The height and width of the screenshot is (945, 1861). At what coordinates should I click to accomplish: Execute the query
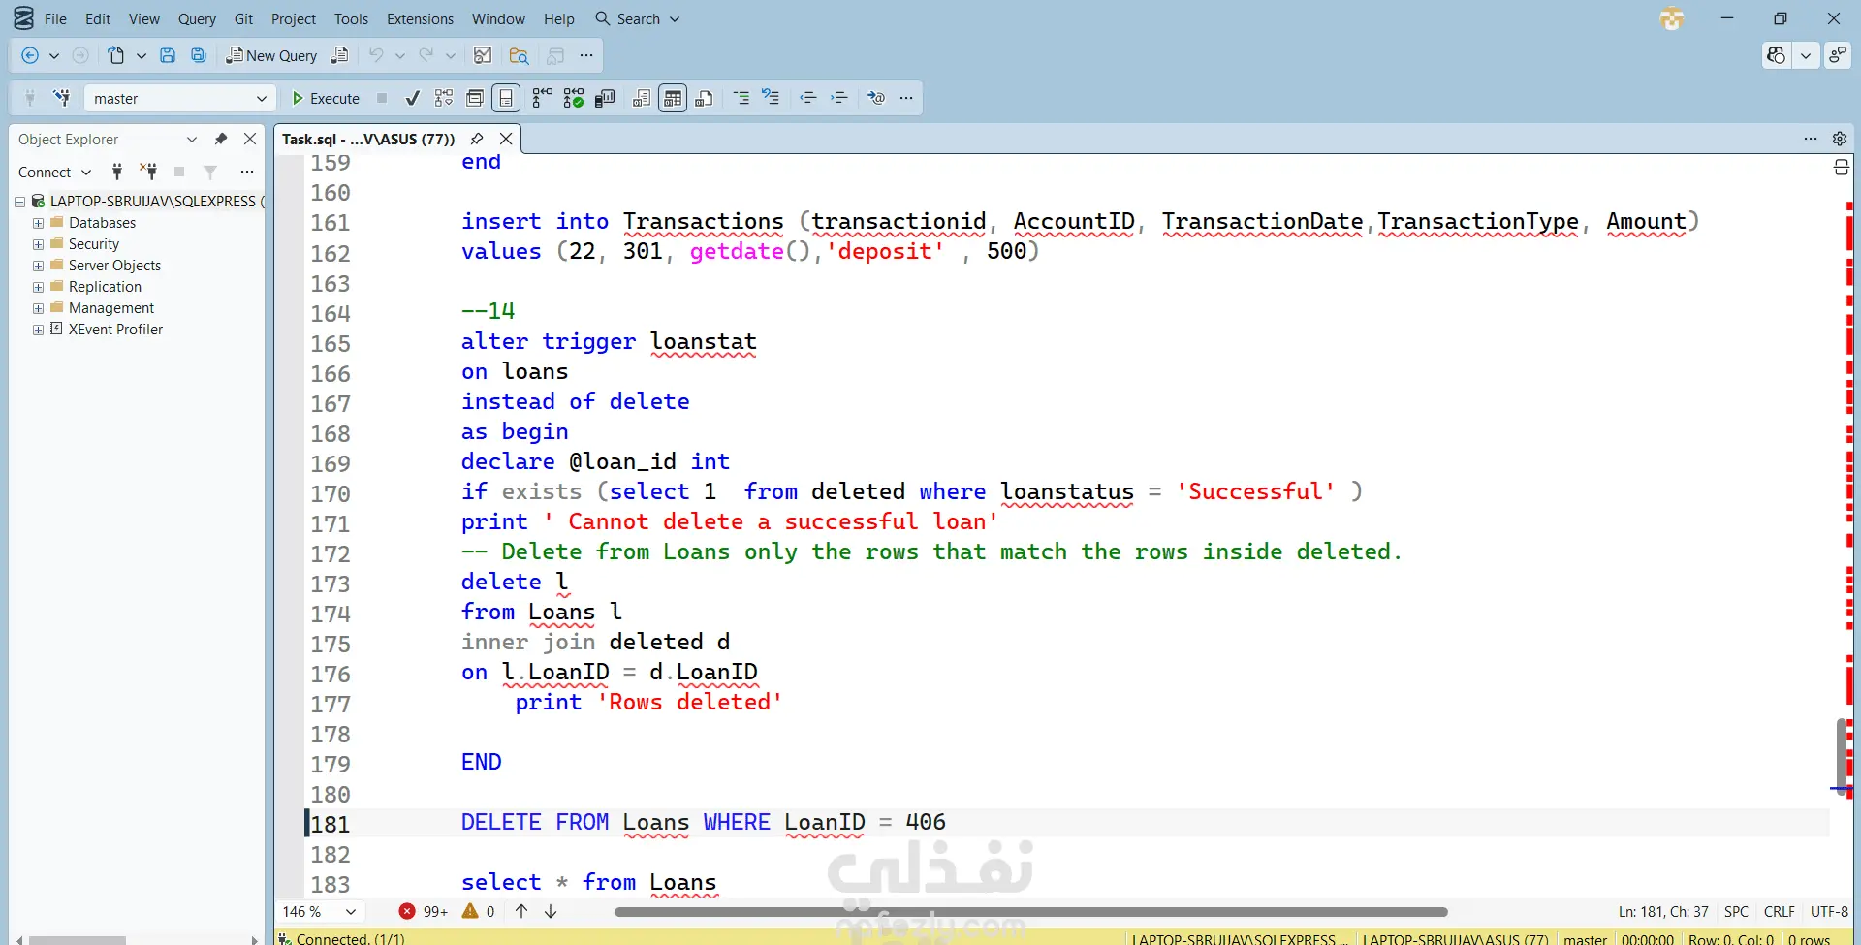(326, 98)
